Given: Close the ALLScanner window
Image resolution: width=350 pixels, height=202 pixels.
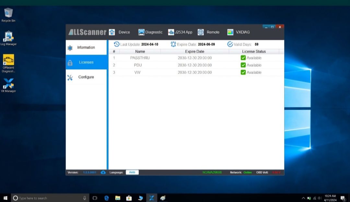Looking at the screenshot, I should (x=280, y=27).
